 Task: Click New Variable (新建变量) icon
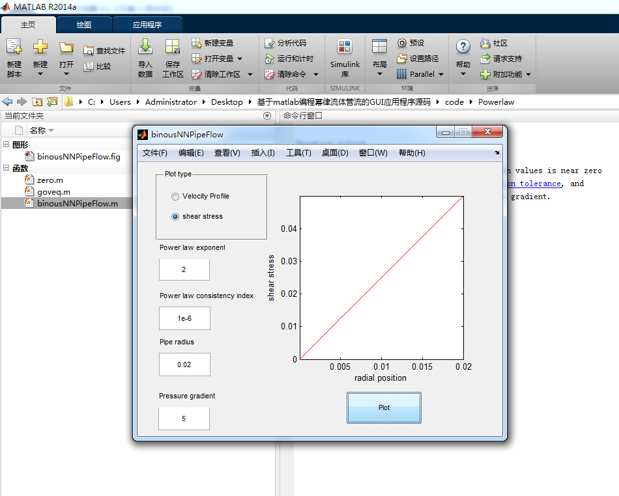(x=197, y=43)
